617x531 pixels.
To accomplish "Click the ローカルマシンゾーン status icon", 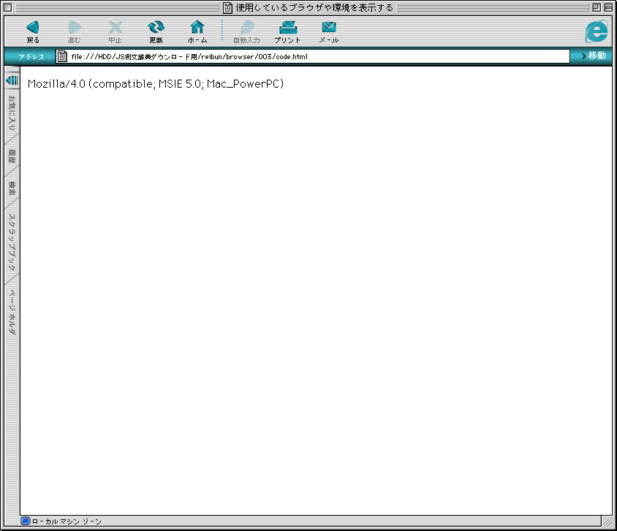I will pos(26,522).
